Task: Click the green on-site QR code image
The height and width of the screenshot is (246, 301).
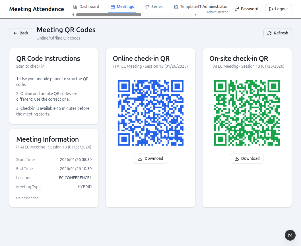Action: coord(247,113)
